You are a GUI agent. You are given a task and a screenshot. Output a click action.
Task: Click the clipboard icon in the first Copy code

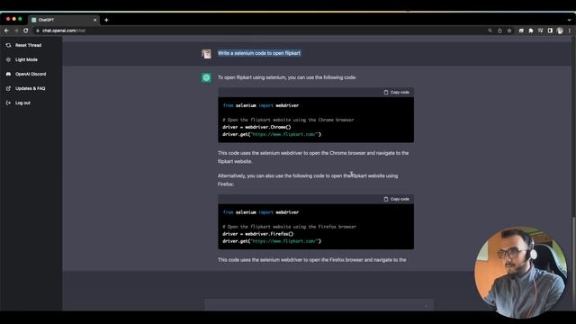(x=386, y=92)
